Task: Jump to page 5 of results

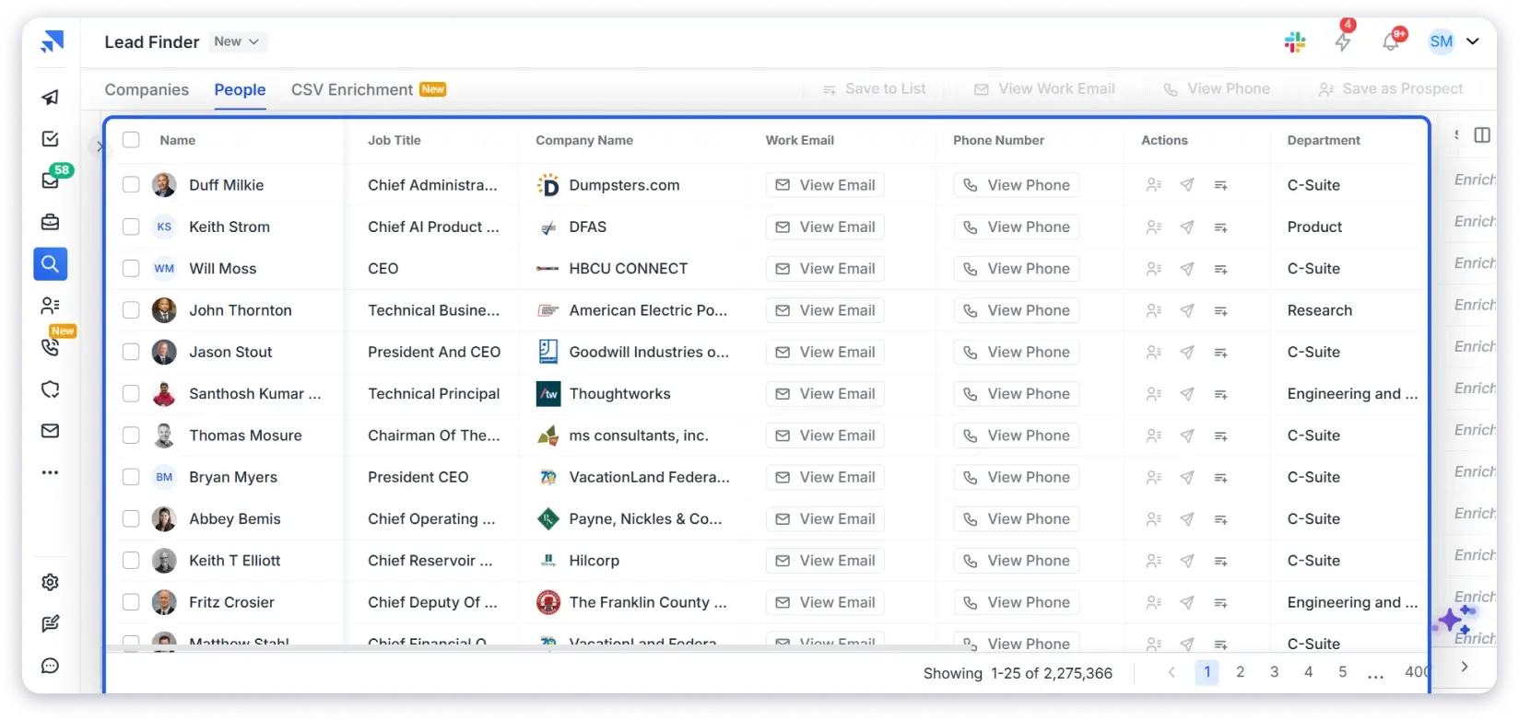Action: pos(1343,672)
